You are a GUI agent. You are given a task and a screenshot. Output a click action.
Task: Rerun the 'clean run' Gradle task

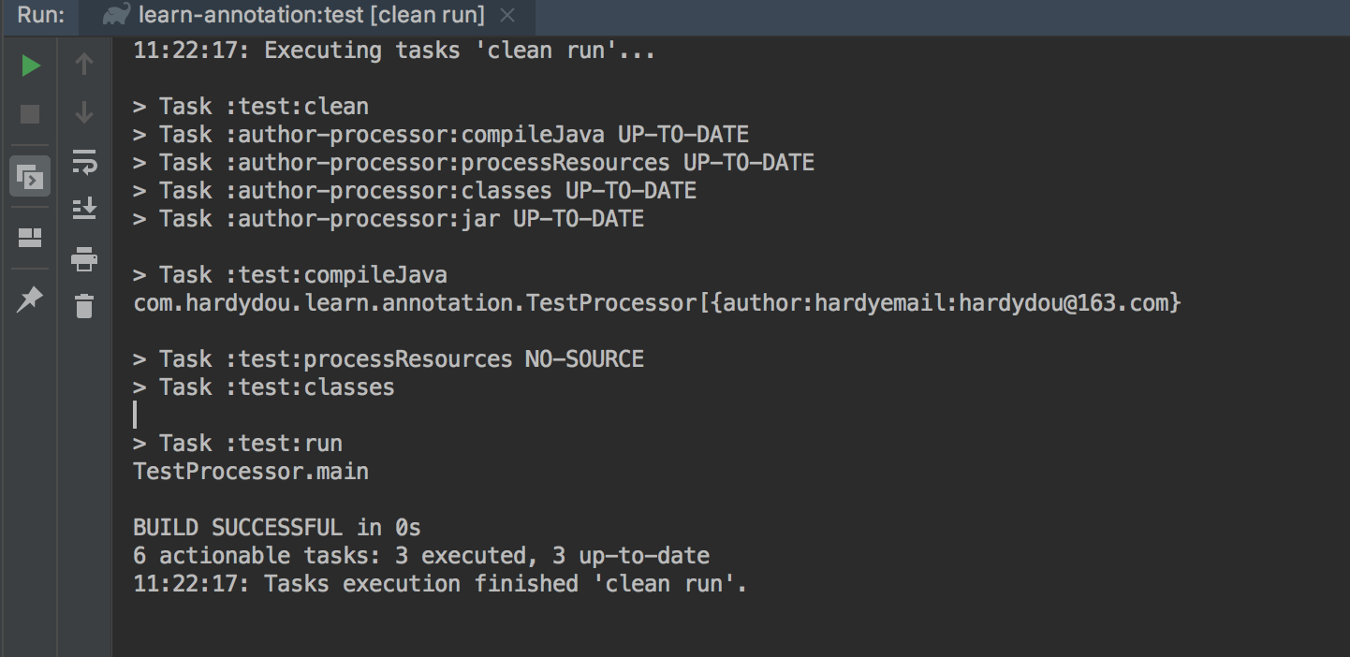[31, 66]
